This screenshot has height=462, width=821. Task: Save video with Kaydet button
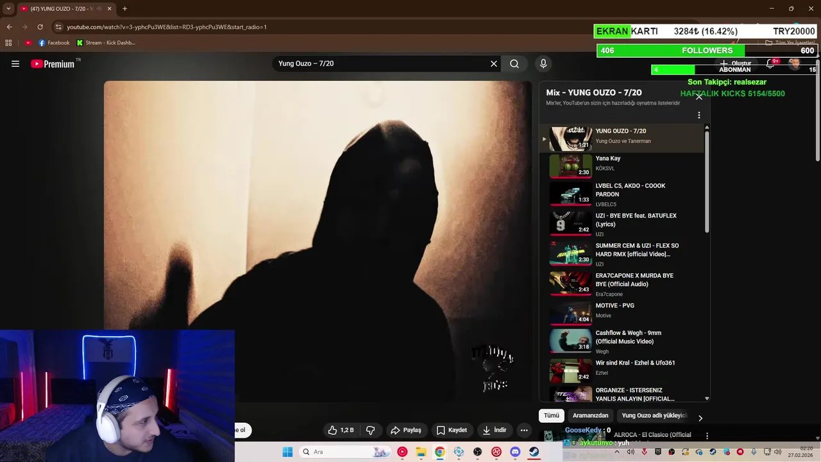point(452,430)
